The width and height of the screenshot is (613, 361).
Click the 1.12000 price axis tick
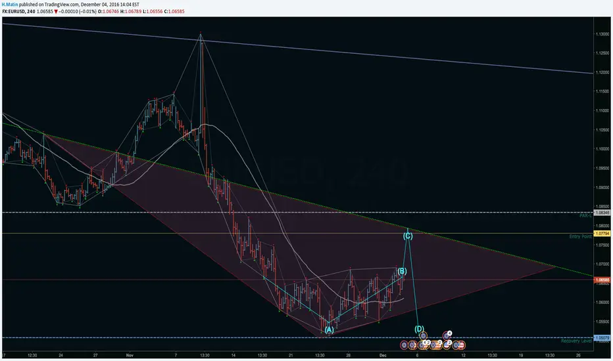[x=602, y=72]
